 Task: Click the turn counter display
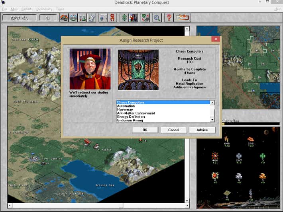[48, 18]
